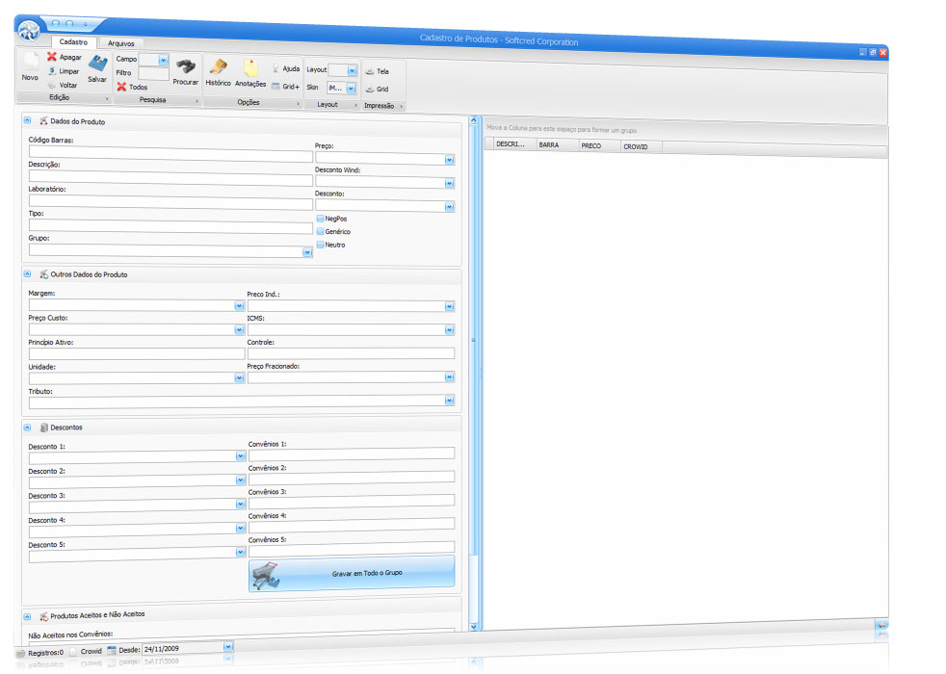Enable the NegPos checkbox

[x=321, y=219]
